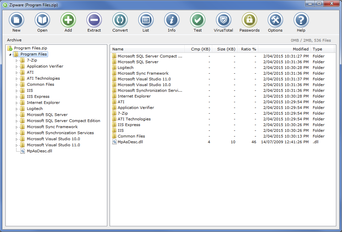The image size is (342, 232).
Task: Click the Program Files.zip archive icon in tree
Action: pos(10,48)
